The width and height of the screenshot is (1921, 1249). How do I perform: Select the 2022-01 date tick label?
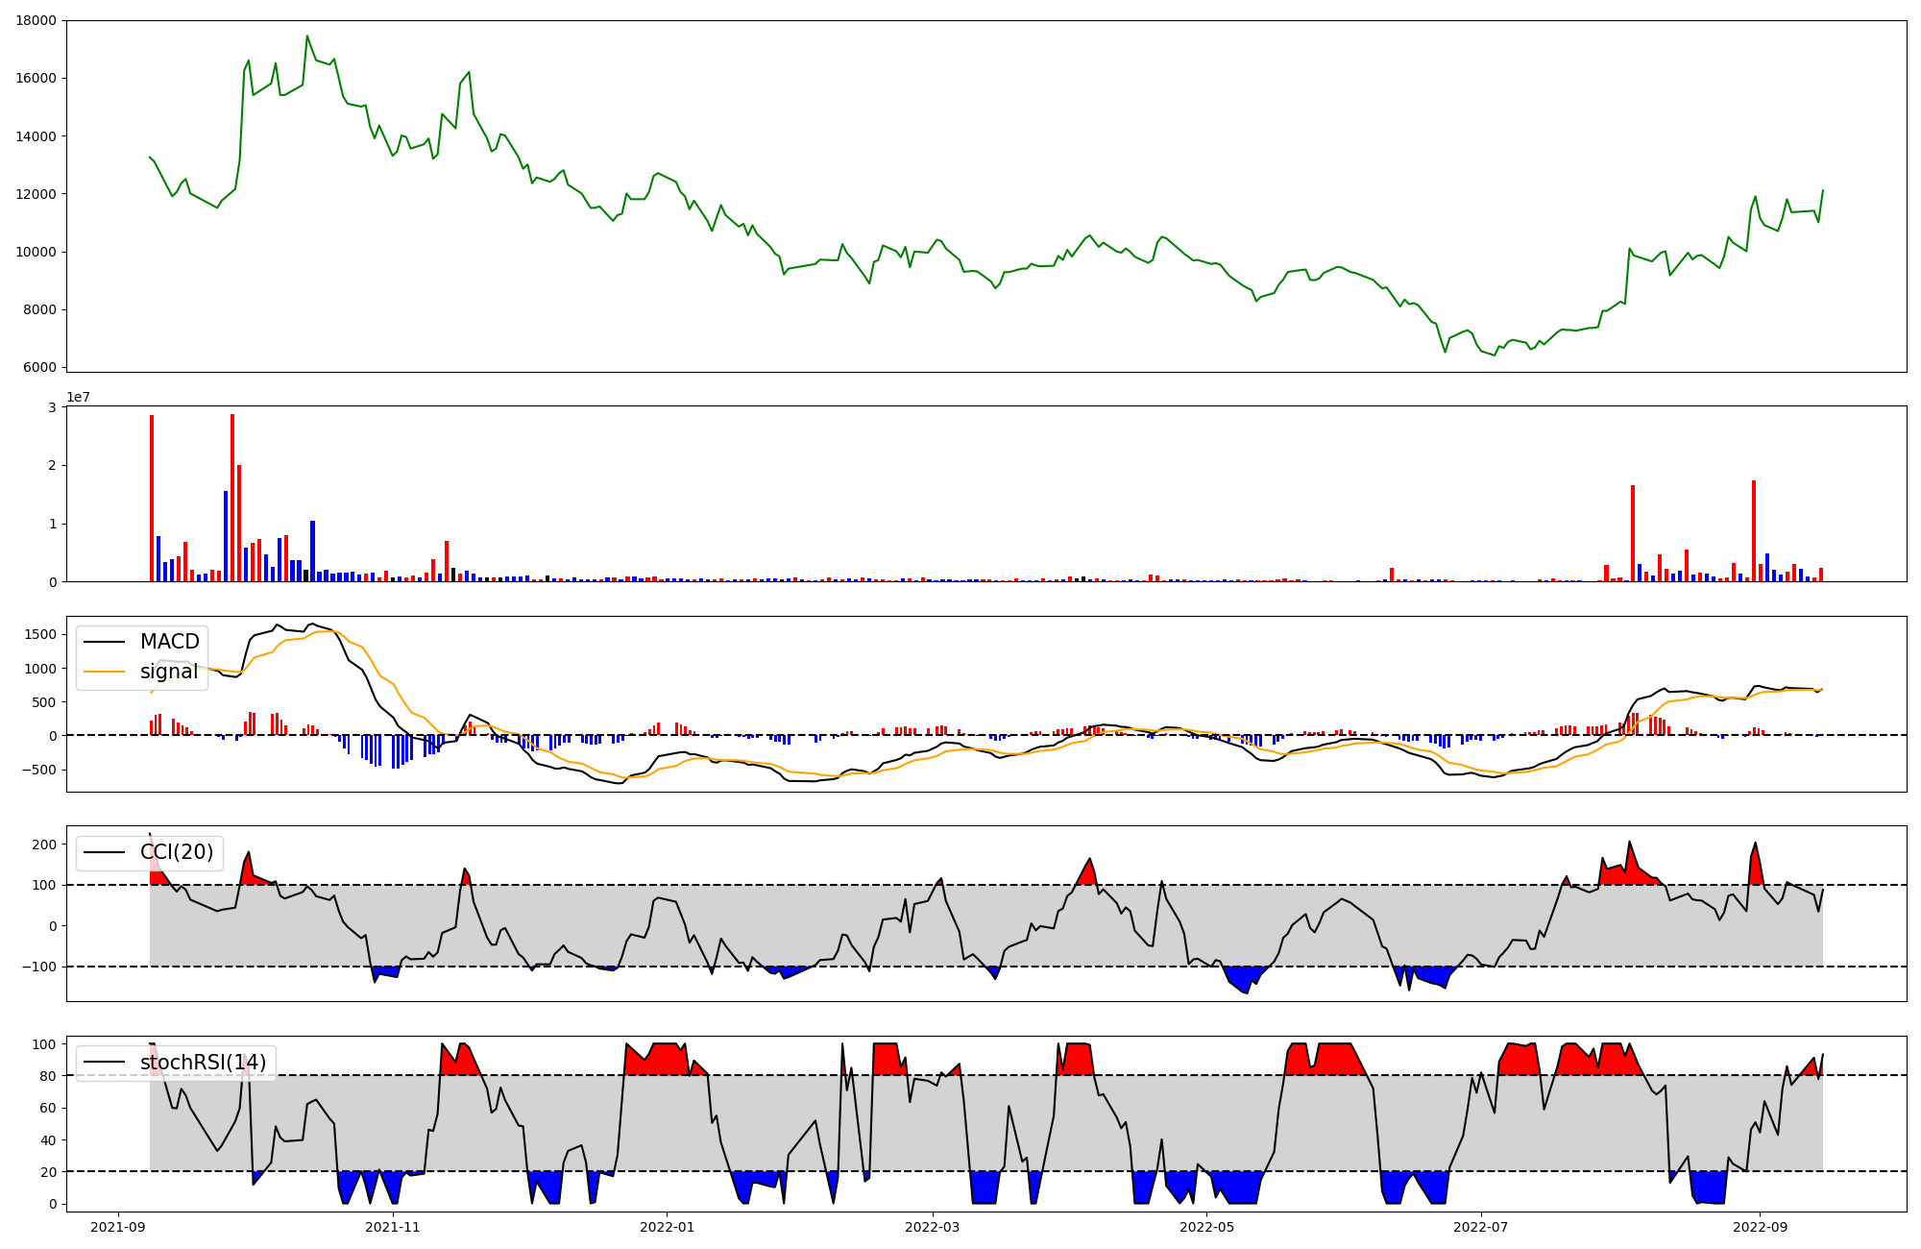(667, 1227)
